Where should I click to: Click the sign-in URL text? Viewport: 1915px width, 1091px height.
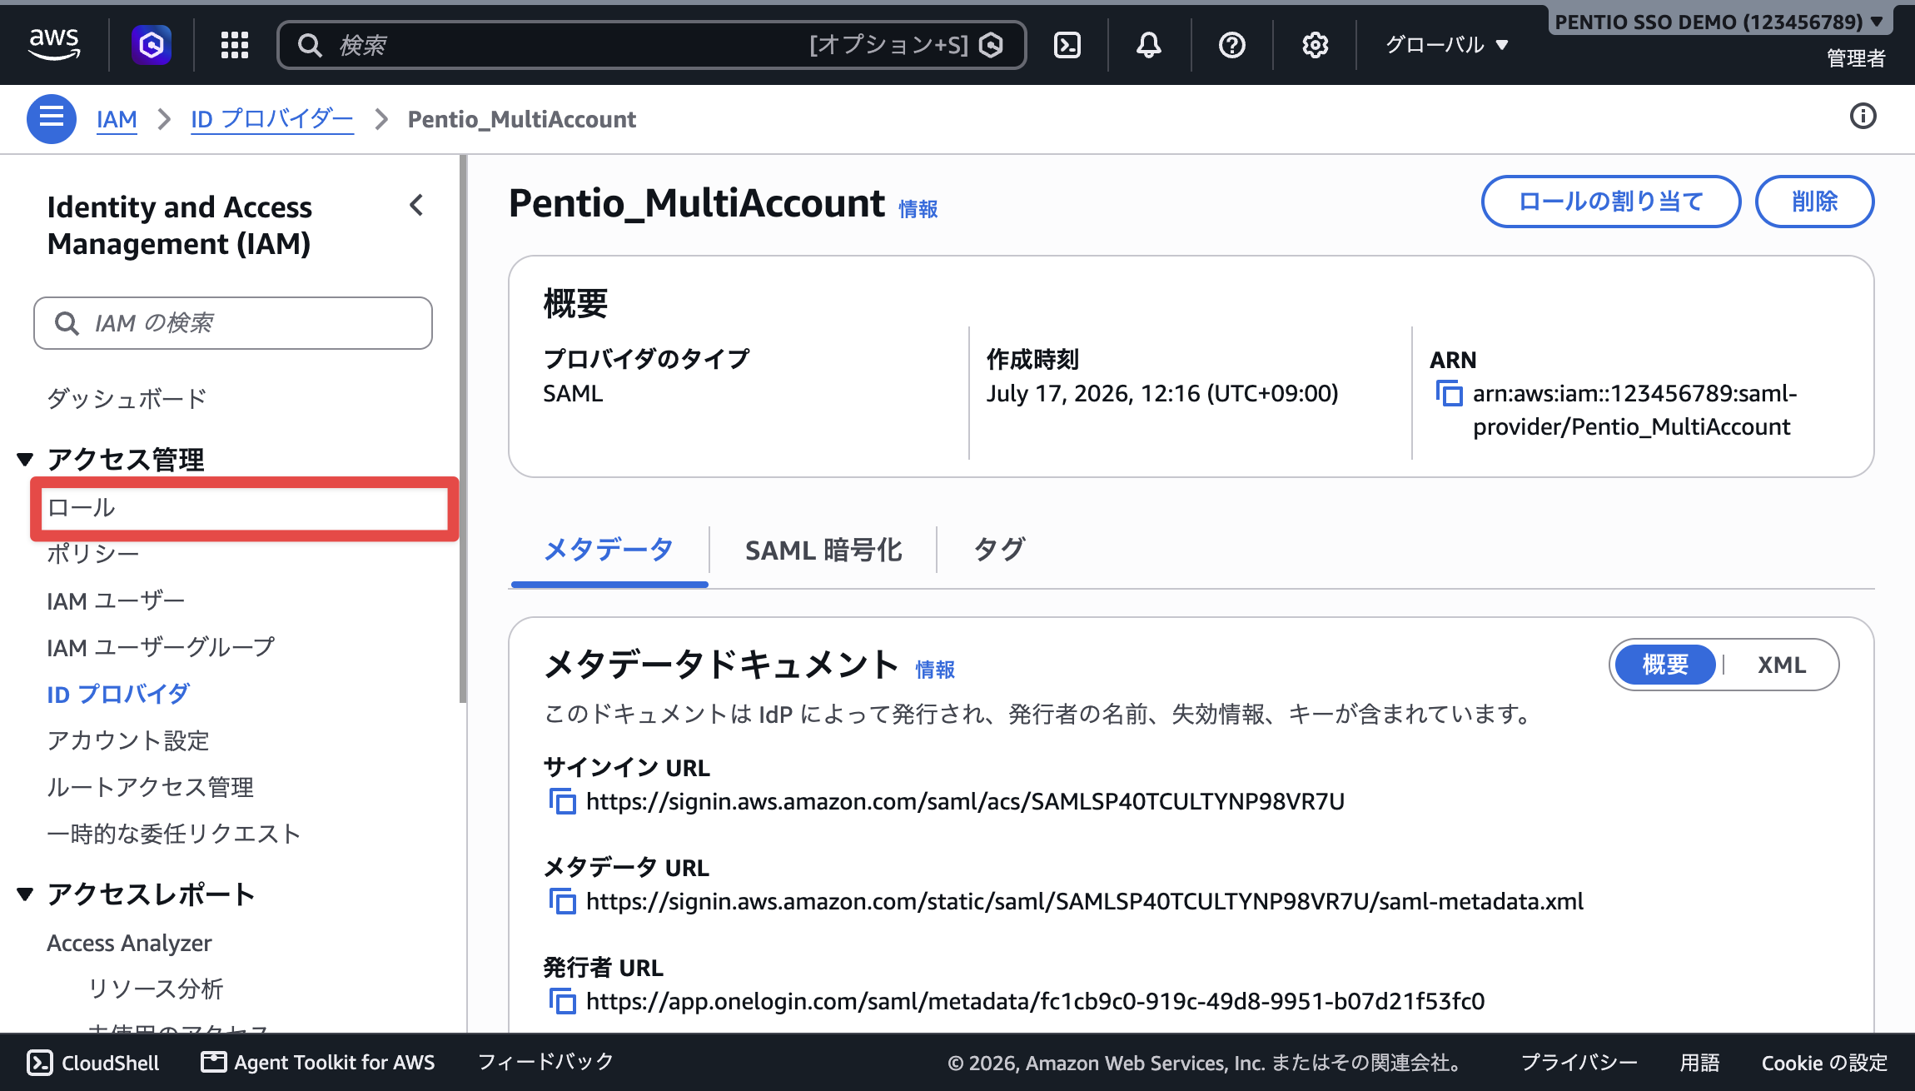965,801
